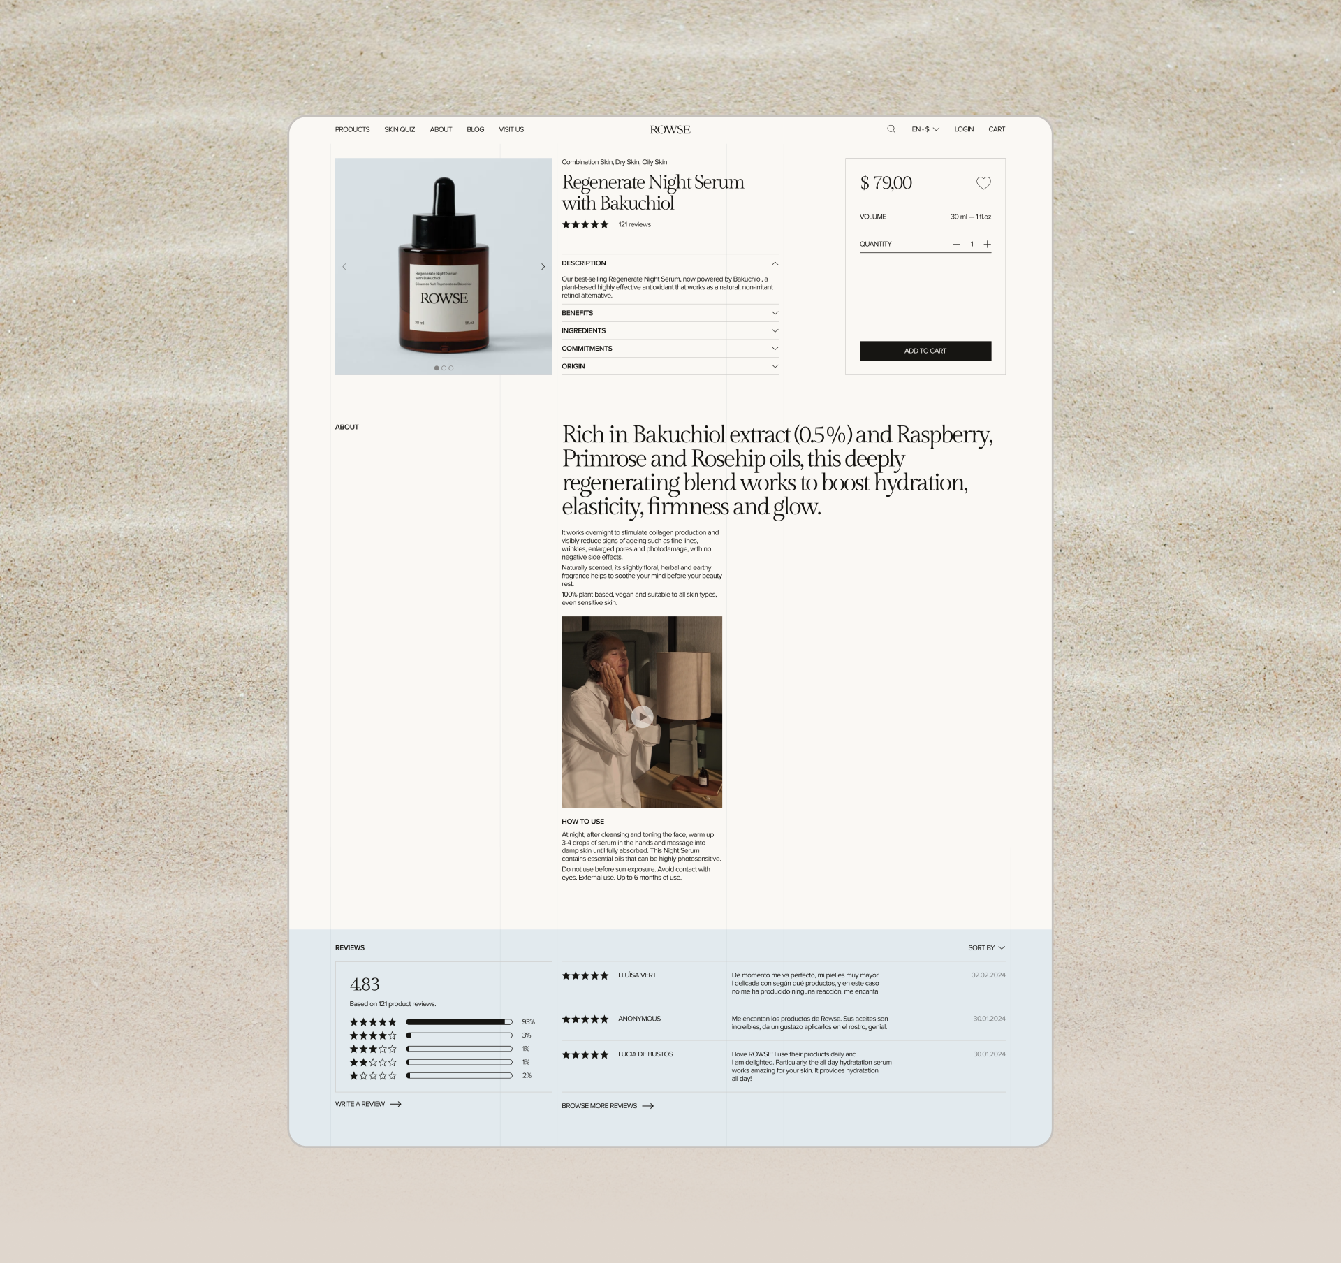Collapse the Description section

point(775,263)
